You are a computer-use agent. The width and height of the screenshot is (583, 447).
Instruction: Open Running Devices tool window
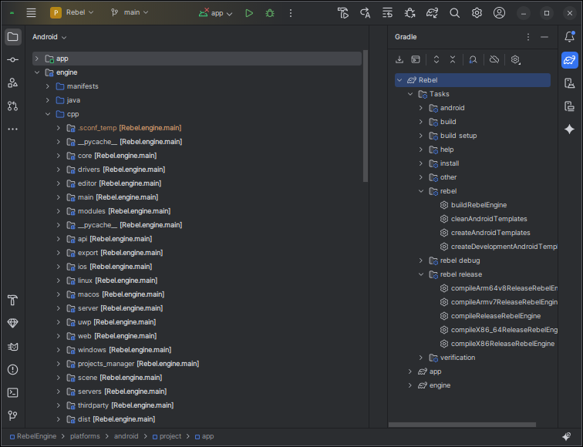tap(570, 106)
